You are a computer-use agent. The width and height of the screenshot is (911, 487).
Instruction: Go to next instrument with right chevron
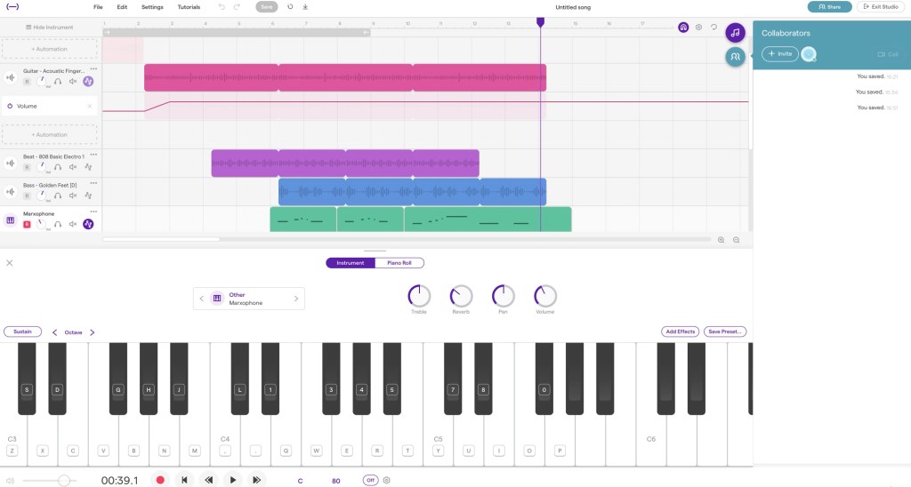coord(296,299)
